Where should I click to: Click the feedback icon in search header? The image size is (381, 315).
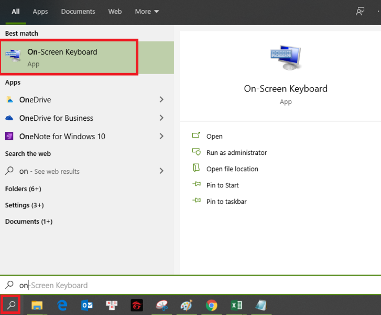tap(360, 12)
